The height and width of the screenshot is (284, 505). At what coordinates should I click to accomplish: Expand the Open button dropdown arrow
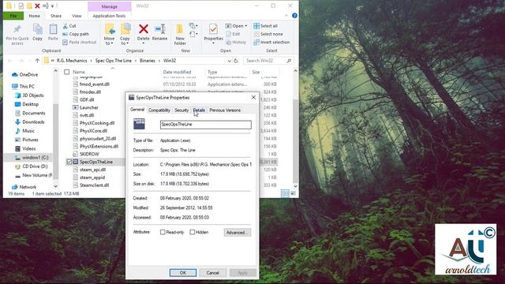(x=246, y=26)
